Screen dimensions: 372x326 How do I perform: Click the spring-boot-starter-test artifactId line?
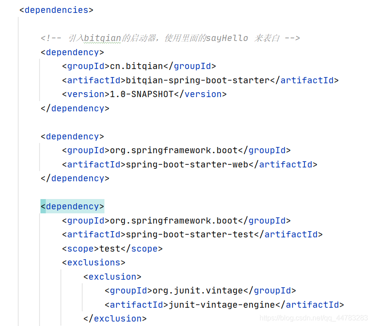coord(192,235)
